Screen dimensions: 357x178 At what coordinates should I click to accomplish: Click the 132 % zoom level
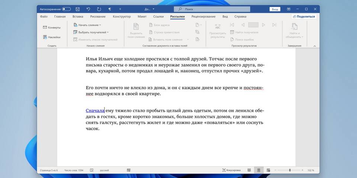pos(311,170)
